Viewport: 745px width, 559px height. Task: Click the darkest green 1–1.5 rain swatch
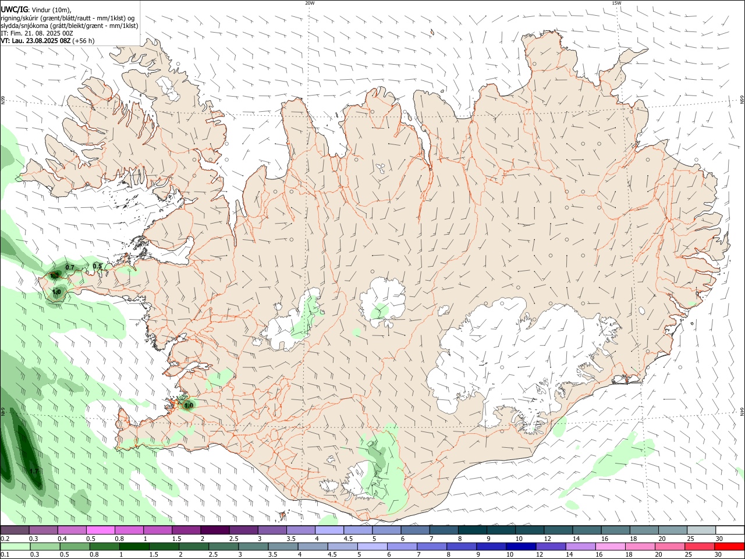[134, 547]
